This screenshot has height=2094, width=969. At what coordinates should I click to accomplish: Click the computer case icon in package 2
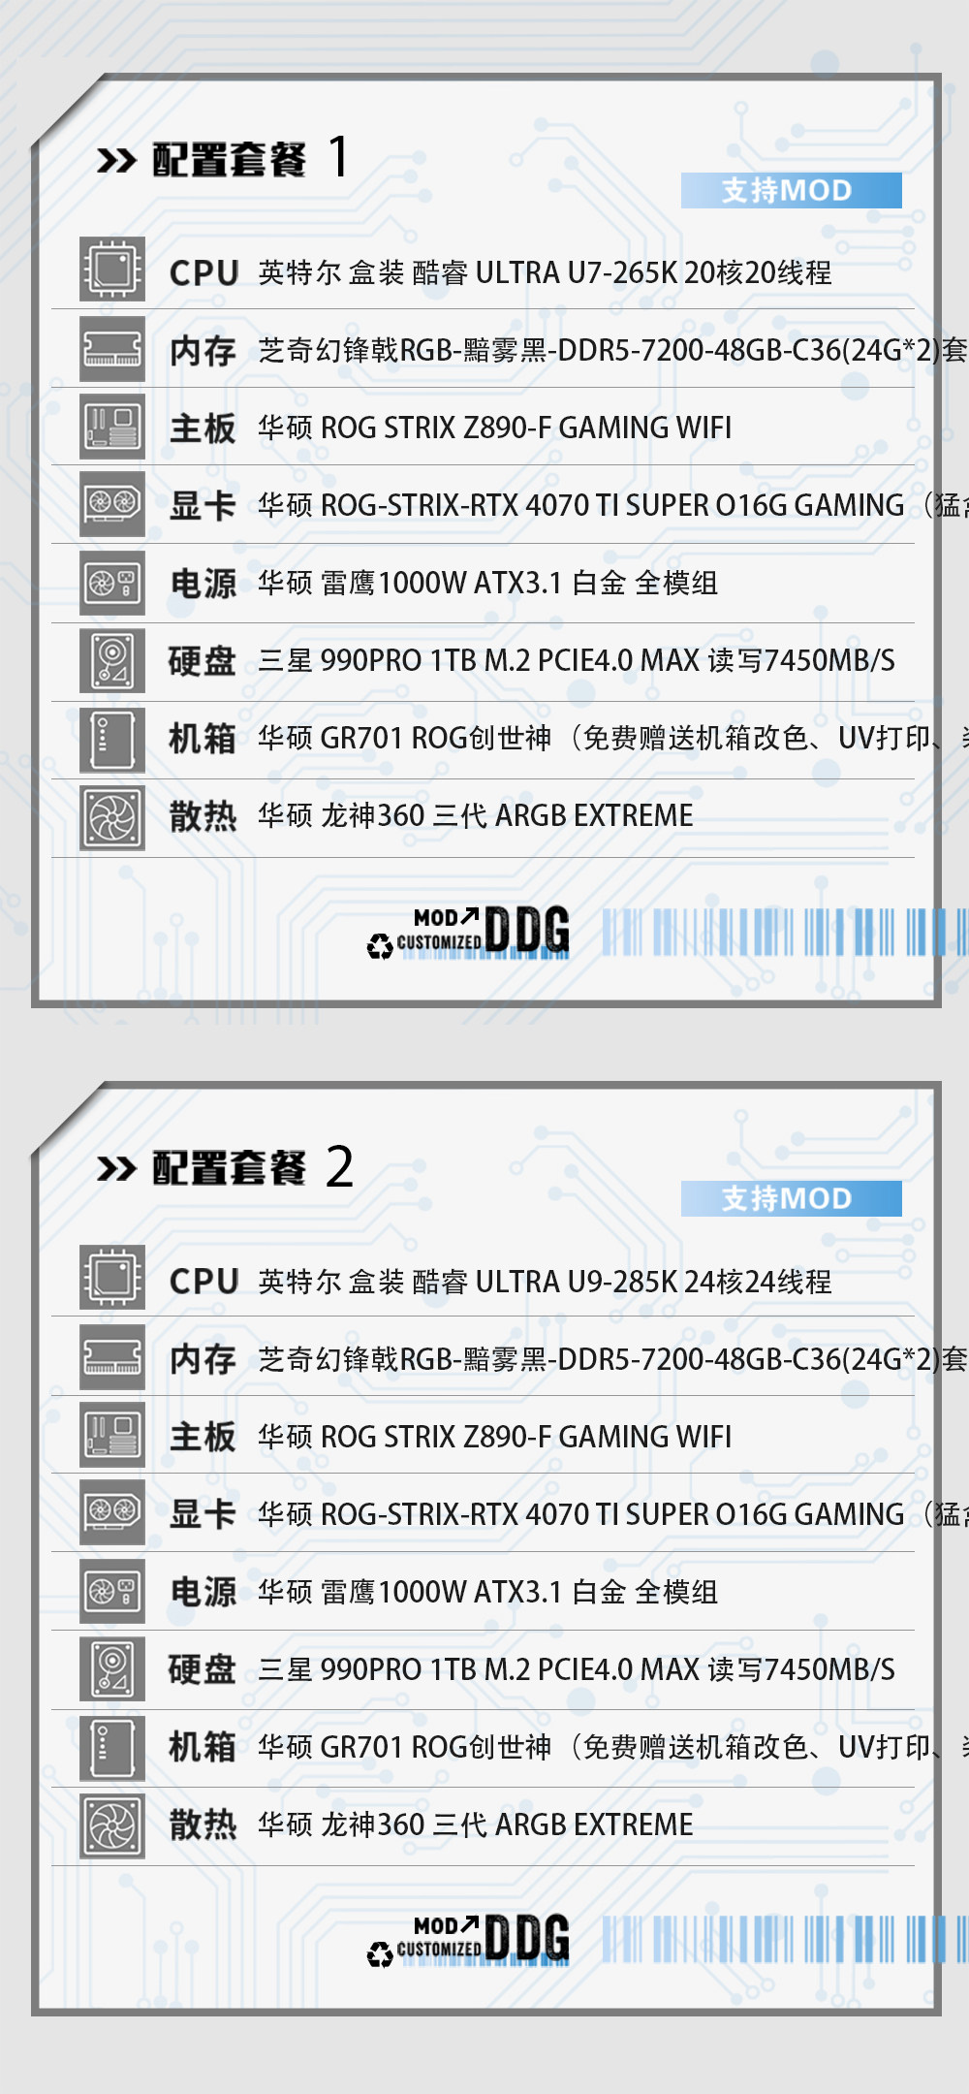click(112, 1748)
